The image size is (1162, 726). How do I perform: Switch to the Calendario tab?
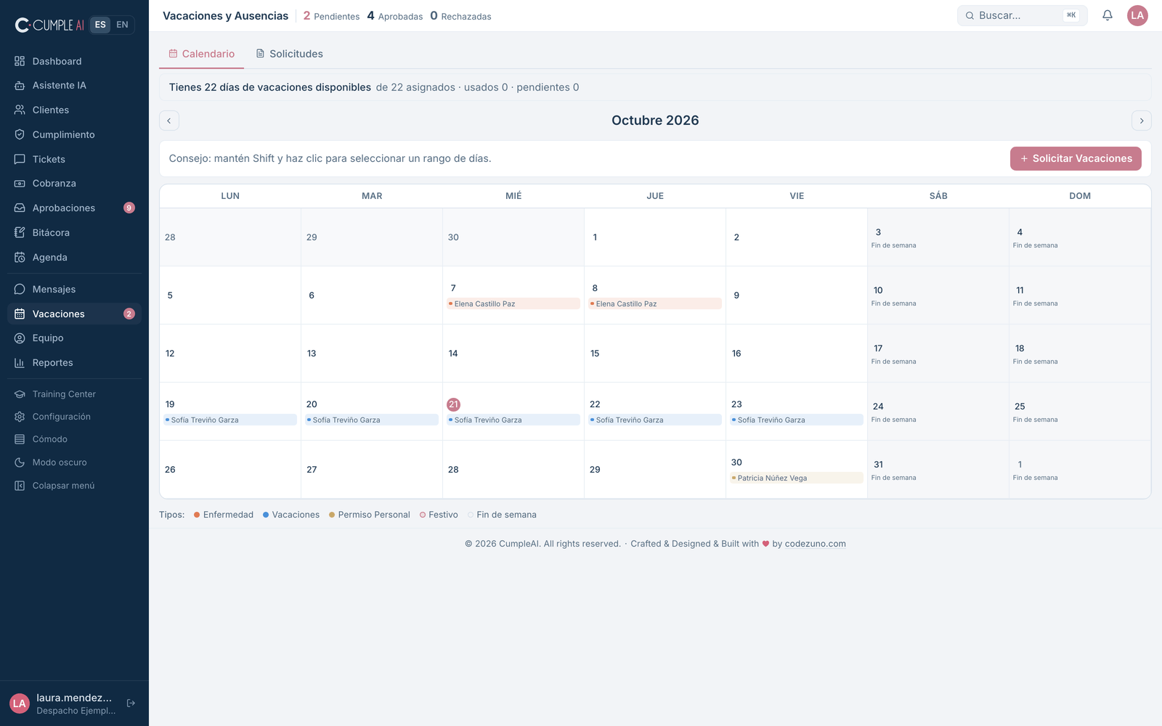tap(202, 54)
